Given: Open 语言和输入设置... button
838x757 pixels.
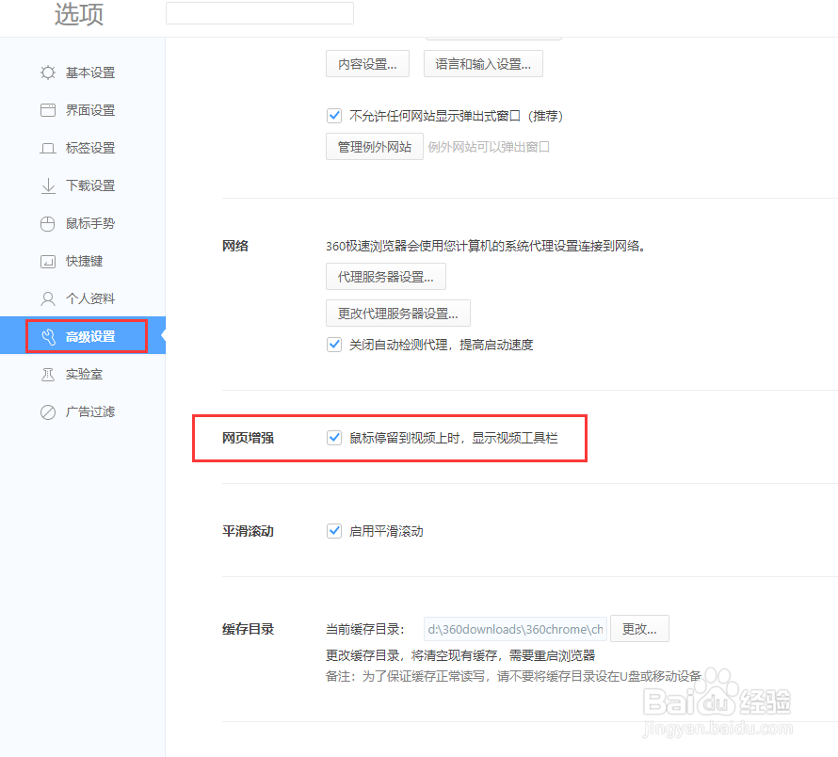Looking at the screenshot, I should [x=483, y=64].
